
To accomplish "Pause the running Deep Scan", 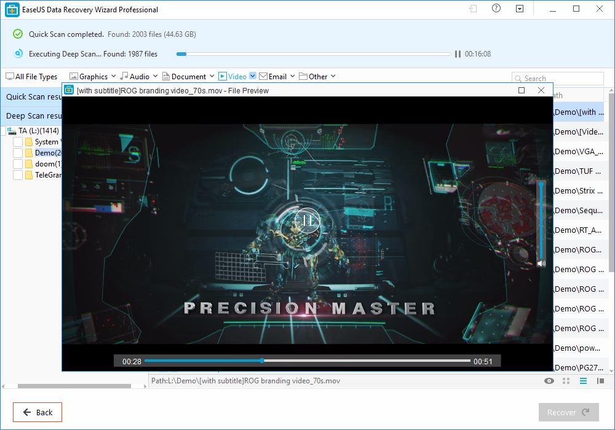I will click(458, 54).
